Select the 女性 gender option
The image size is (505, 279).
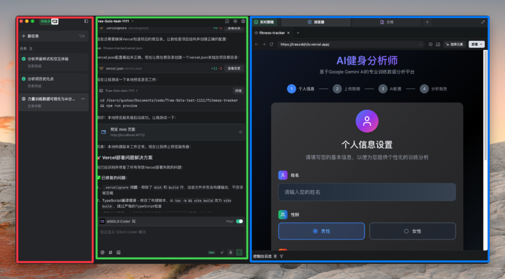(x=412, y=231)
